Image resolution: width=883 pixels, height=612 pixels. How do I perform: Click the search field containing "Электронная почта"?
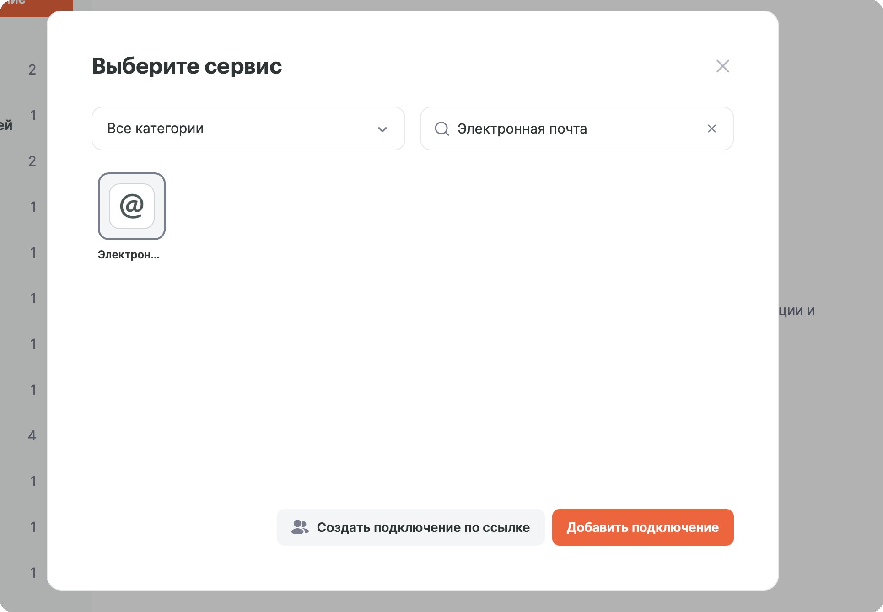(576, 129)
